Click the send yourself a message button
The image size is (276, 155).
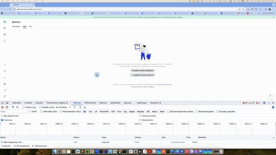(143, 71)
